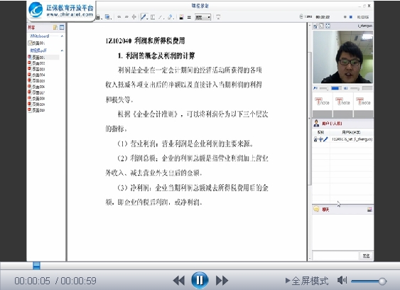Image resolution: width=400 pixels, height=290 pixels.
Task: Click the middle Tnote video slot
Action: pyautogui.click(x=343, y=104)
